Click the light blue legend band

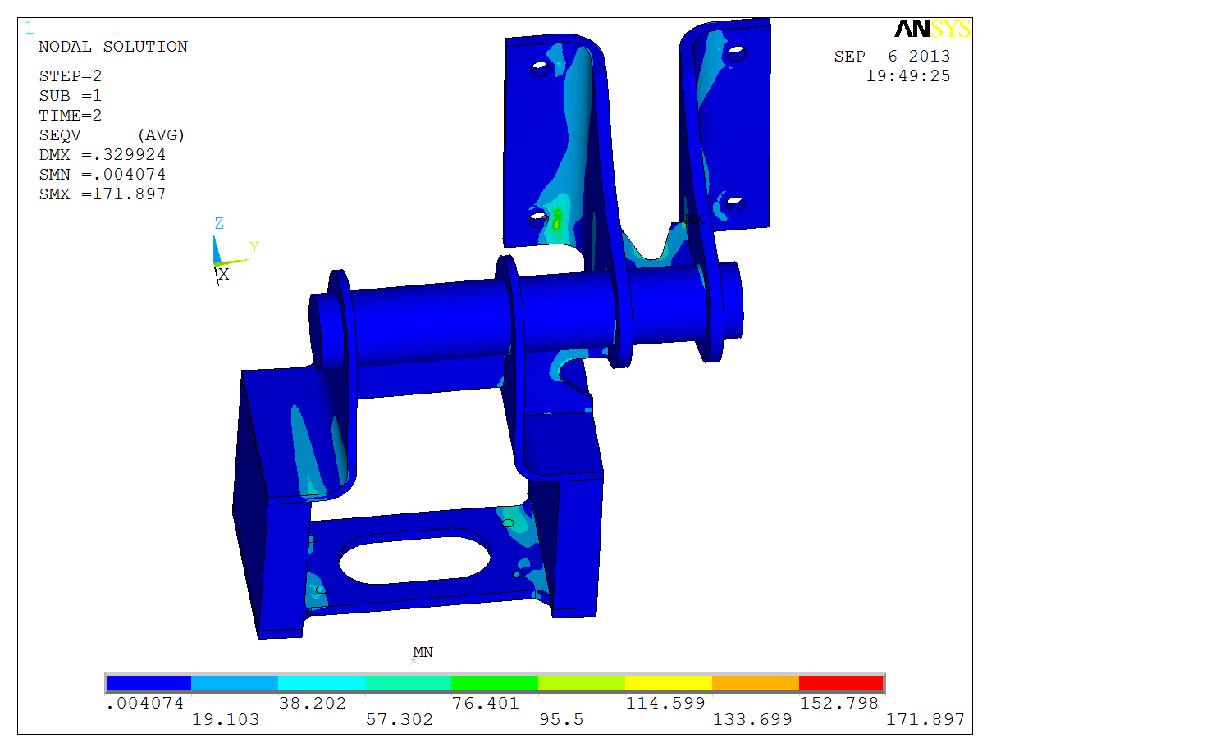tap(235, 683)
